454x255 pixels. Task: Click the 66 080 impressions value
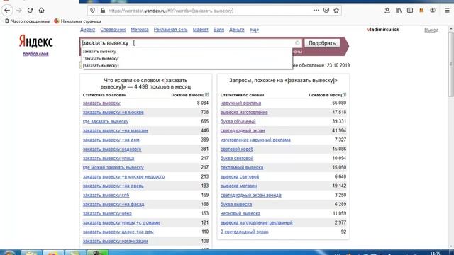tap(339, 103)
